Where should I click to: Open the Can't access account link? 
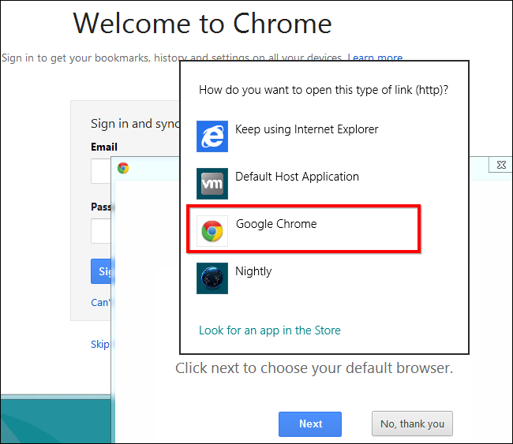click(x=100, y=302)
